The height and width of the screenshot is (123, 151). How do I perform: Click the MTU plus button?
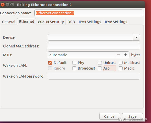point(126,55)
